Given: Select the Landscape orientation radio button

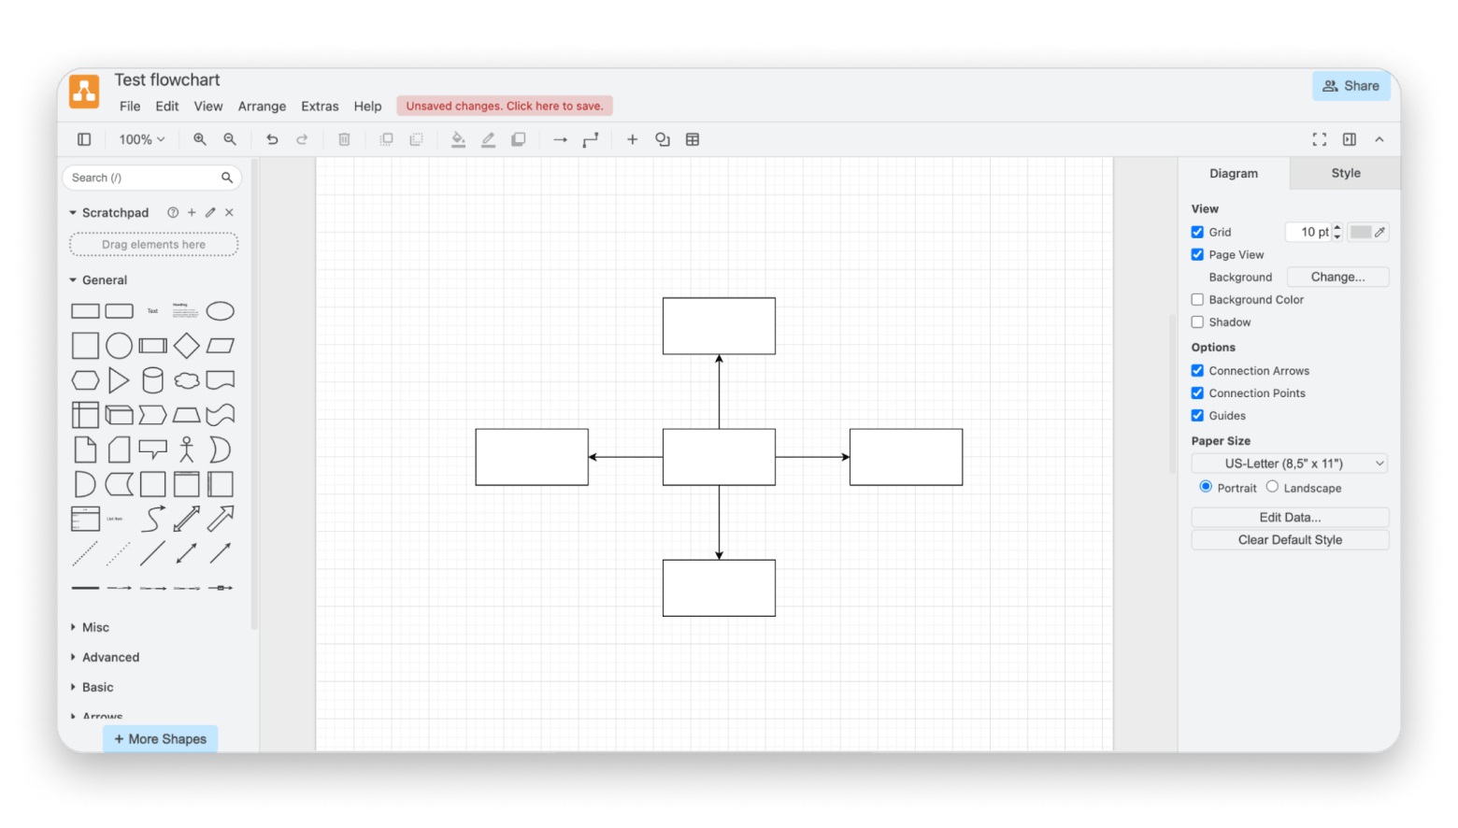Looking at the screenshot, I should [1272, 487].
